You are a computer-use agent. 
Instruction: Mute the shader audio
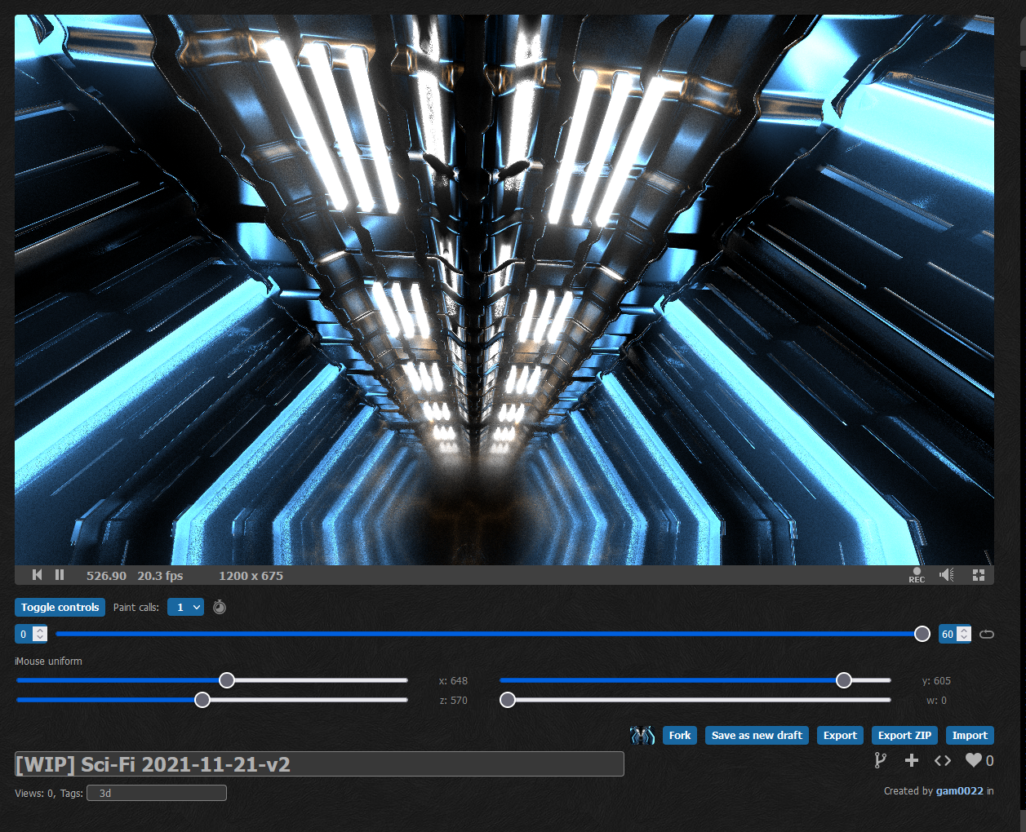(x=947, y=575)
